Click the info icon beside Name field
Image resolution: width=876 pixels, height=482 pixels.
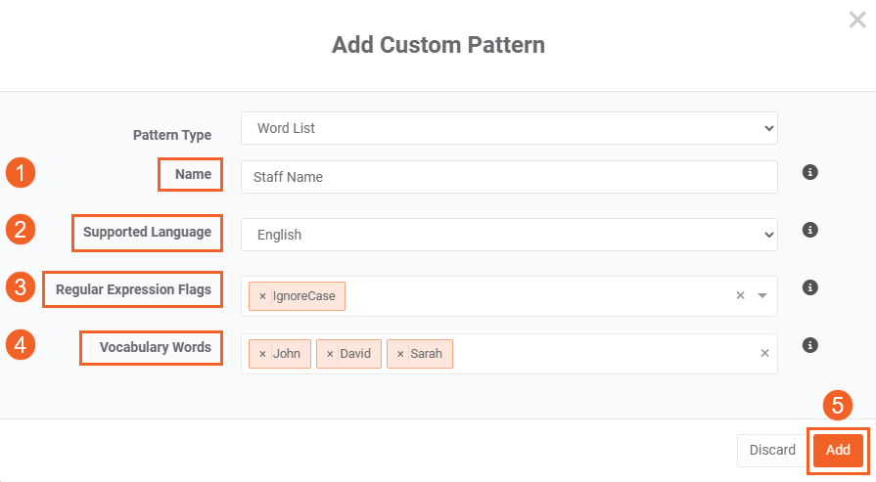pos(809,173)
